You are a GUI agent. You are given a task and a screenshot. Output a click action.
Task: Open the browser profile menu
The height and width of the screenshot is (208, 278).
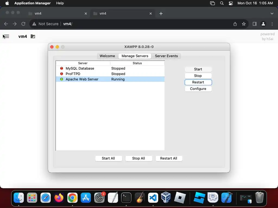[x=263, y=24]
